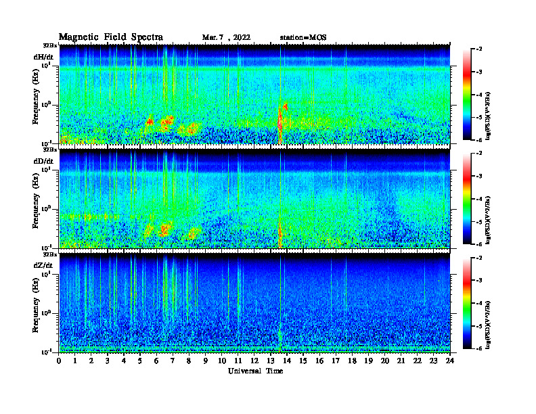Image resolution: width=536 pixels, height=414 pixels.
Task: Click the dZ/dt panel label
Action: pyautogui.click(x=43, y=265)
